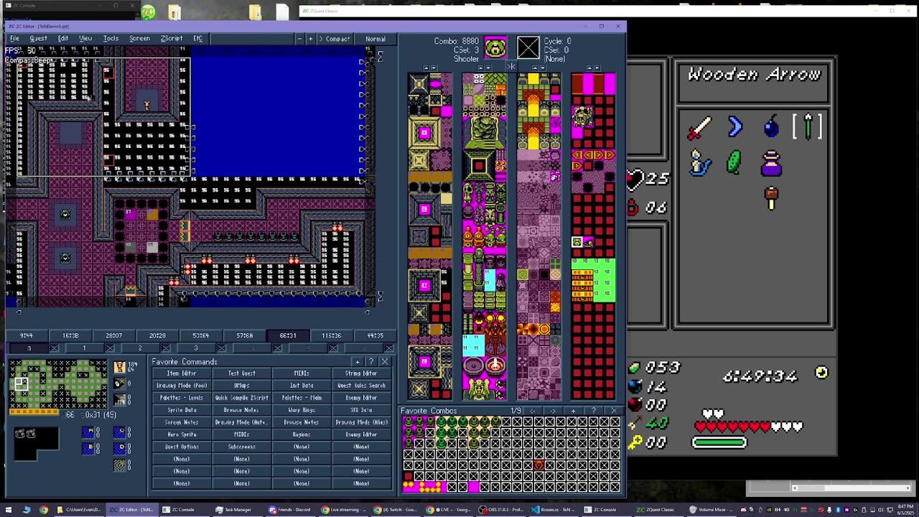Toggle visibility checkbox for layer 5
919x517 pixels.
[333, 348]
